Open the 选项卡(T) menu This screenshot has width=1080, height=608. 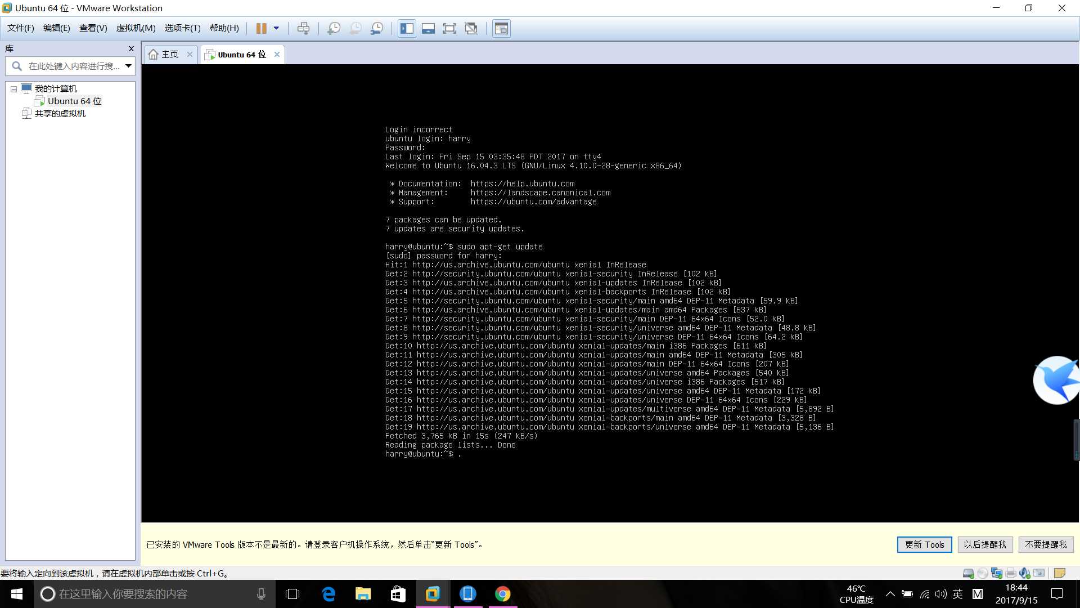point(182,28)
